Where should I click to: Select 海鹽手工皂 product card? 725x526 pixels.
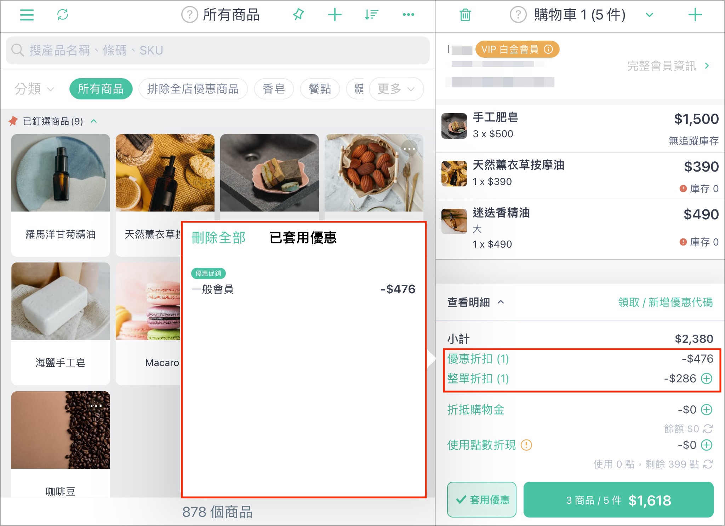[61, 323]
